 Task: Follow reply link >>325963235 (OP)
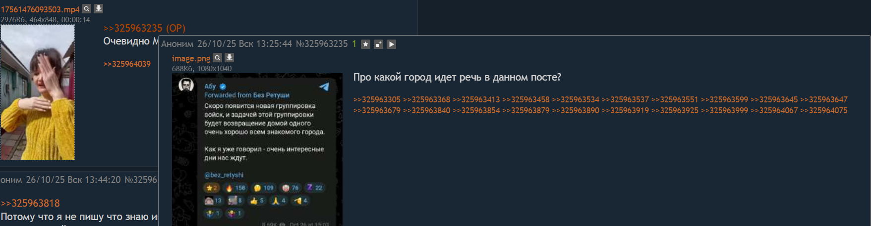[144, 28]
